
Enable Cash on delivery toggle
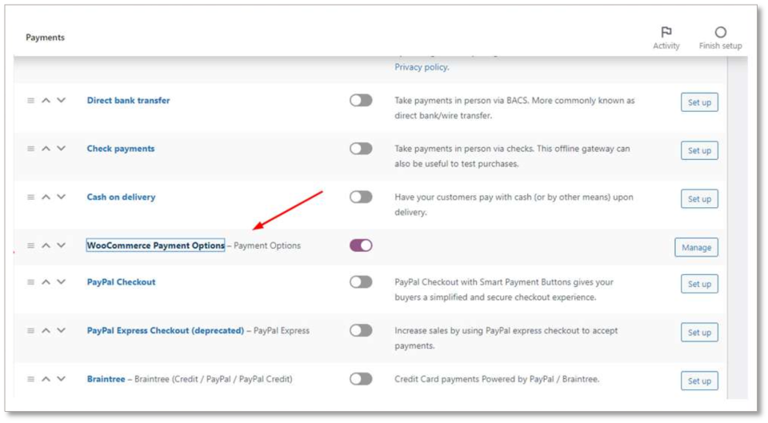click(x=361, y=197)
